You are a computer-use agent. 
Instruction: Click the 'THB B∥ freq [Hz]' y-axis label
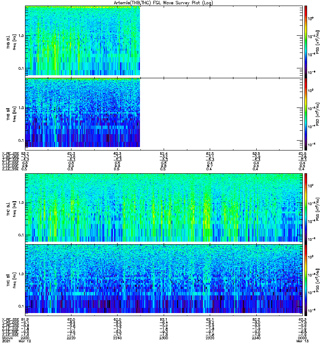(11, 114)
